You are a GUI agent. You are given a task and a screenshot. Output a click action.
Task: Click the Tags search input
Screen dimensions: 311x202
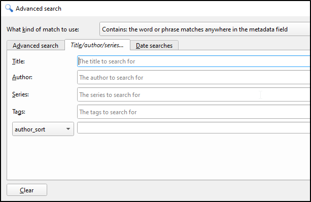[194, 112]
